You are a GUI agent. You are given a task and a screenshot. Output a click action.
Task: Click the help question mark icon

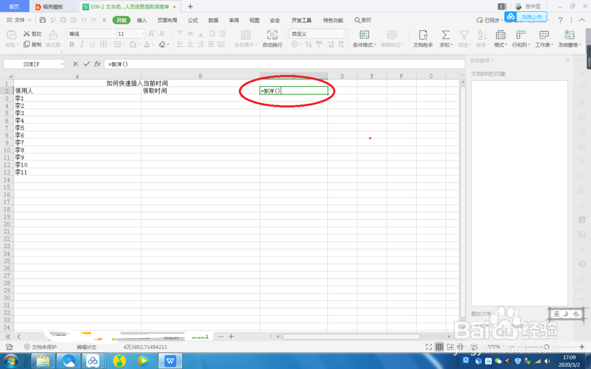(560, 20)
